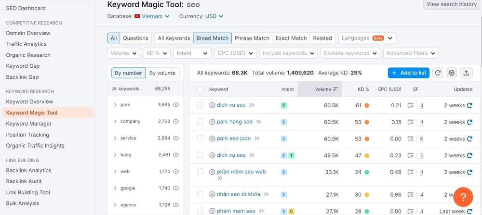The height and width of the screenshot is (215, 482).
Task: Add 'park seo joon' via plus icon
Action: click(212, 139)
